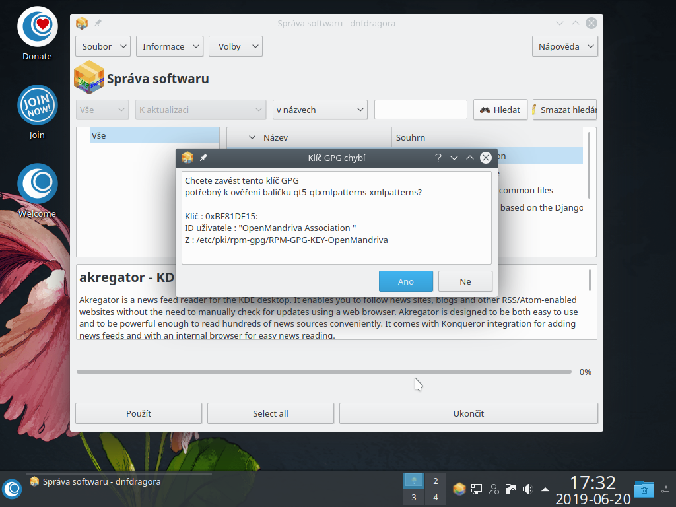Open the Welcome app from the desktop sidebar

pos(37,184)
